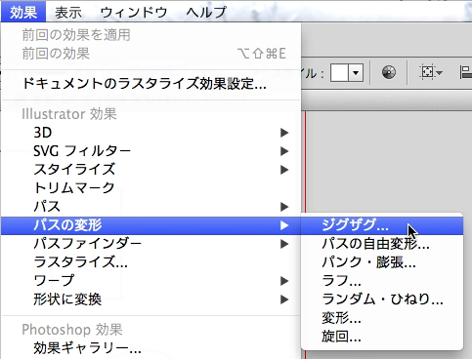Choose 旋回... effect
The image size is (472, 359).
pyautogui.click(x=382, y=337)
